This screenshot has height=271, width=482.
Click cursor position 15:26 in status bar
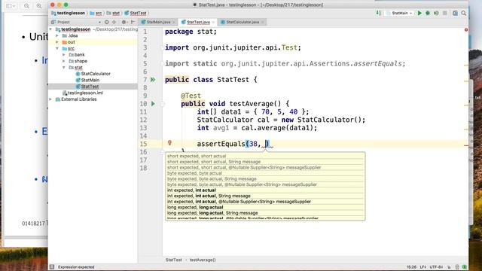tap(411, 267)
